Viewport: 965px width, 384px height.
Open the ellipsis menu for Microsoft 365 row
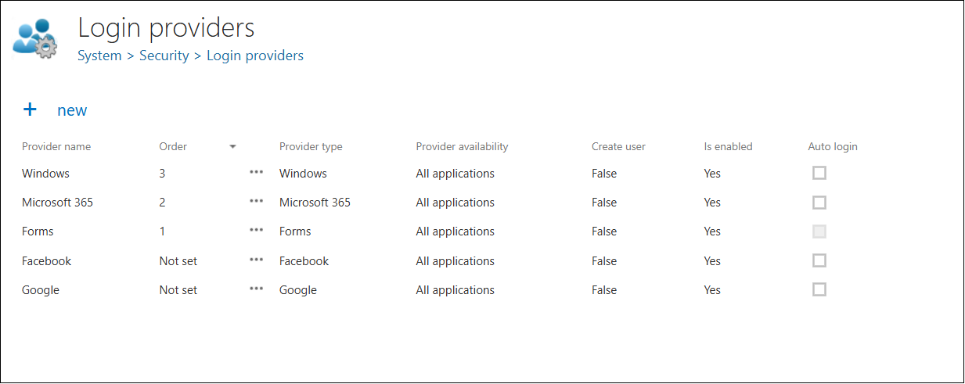[256, 202]
